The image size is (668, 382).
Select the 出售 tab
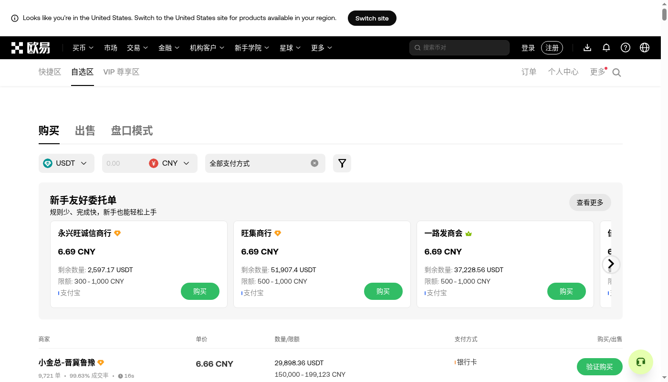(85, 130)
